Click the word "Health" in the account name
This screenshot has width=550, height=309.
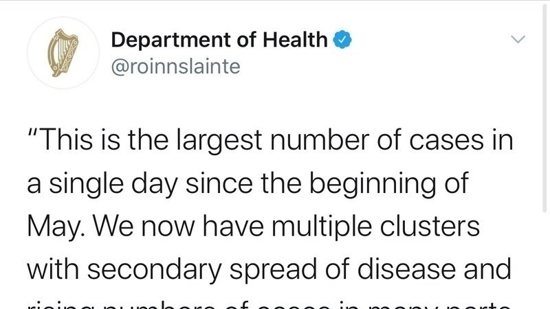(297, 40)
